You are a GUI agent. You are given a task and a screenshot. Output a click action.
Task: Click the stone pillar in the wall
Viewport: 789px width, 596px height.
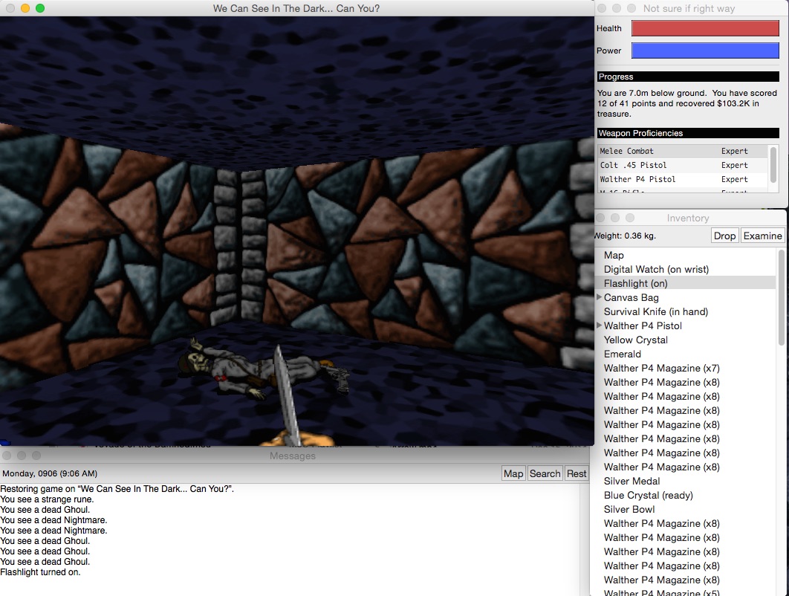(x=239, y=247)
